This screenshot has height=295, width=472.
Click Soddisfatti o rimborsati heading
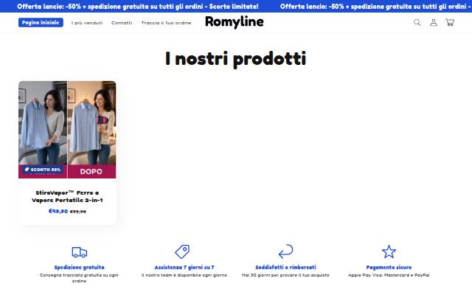(x=285, y=267)
